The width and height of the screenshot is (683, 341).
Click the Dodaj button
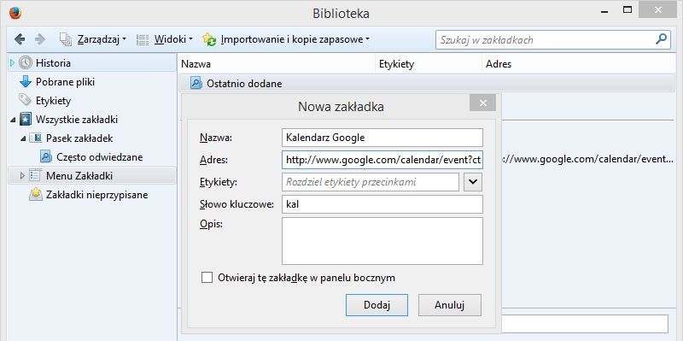coord(377,305)
